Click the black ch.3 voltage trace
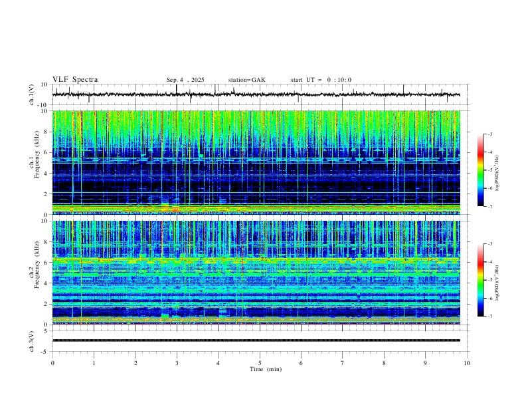 coord(256,340)
